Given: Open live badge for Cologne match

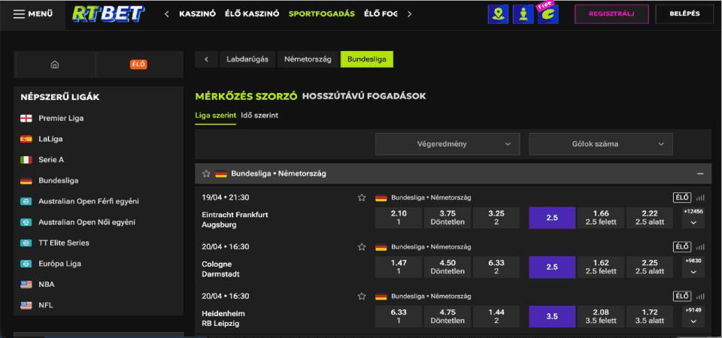Looking at the screenshot, I should pyautogui.click(x=682, y=246).
